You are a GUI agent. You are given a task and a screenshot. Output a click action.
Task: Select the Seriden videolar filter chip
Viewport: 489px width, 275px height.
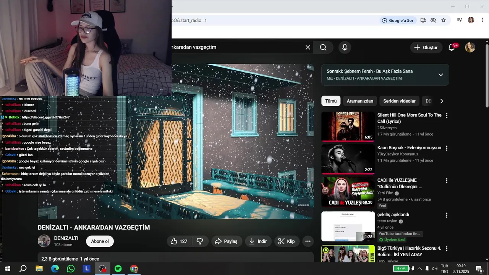coord(399,101)
